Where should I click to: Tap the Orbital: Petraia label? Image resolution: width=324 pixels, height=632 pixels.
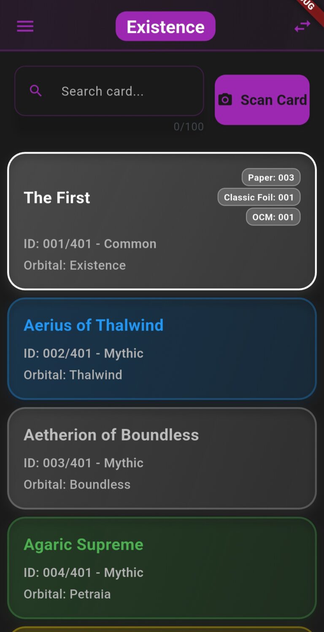[67, 594]
